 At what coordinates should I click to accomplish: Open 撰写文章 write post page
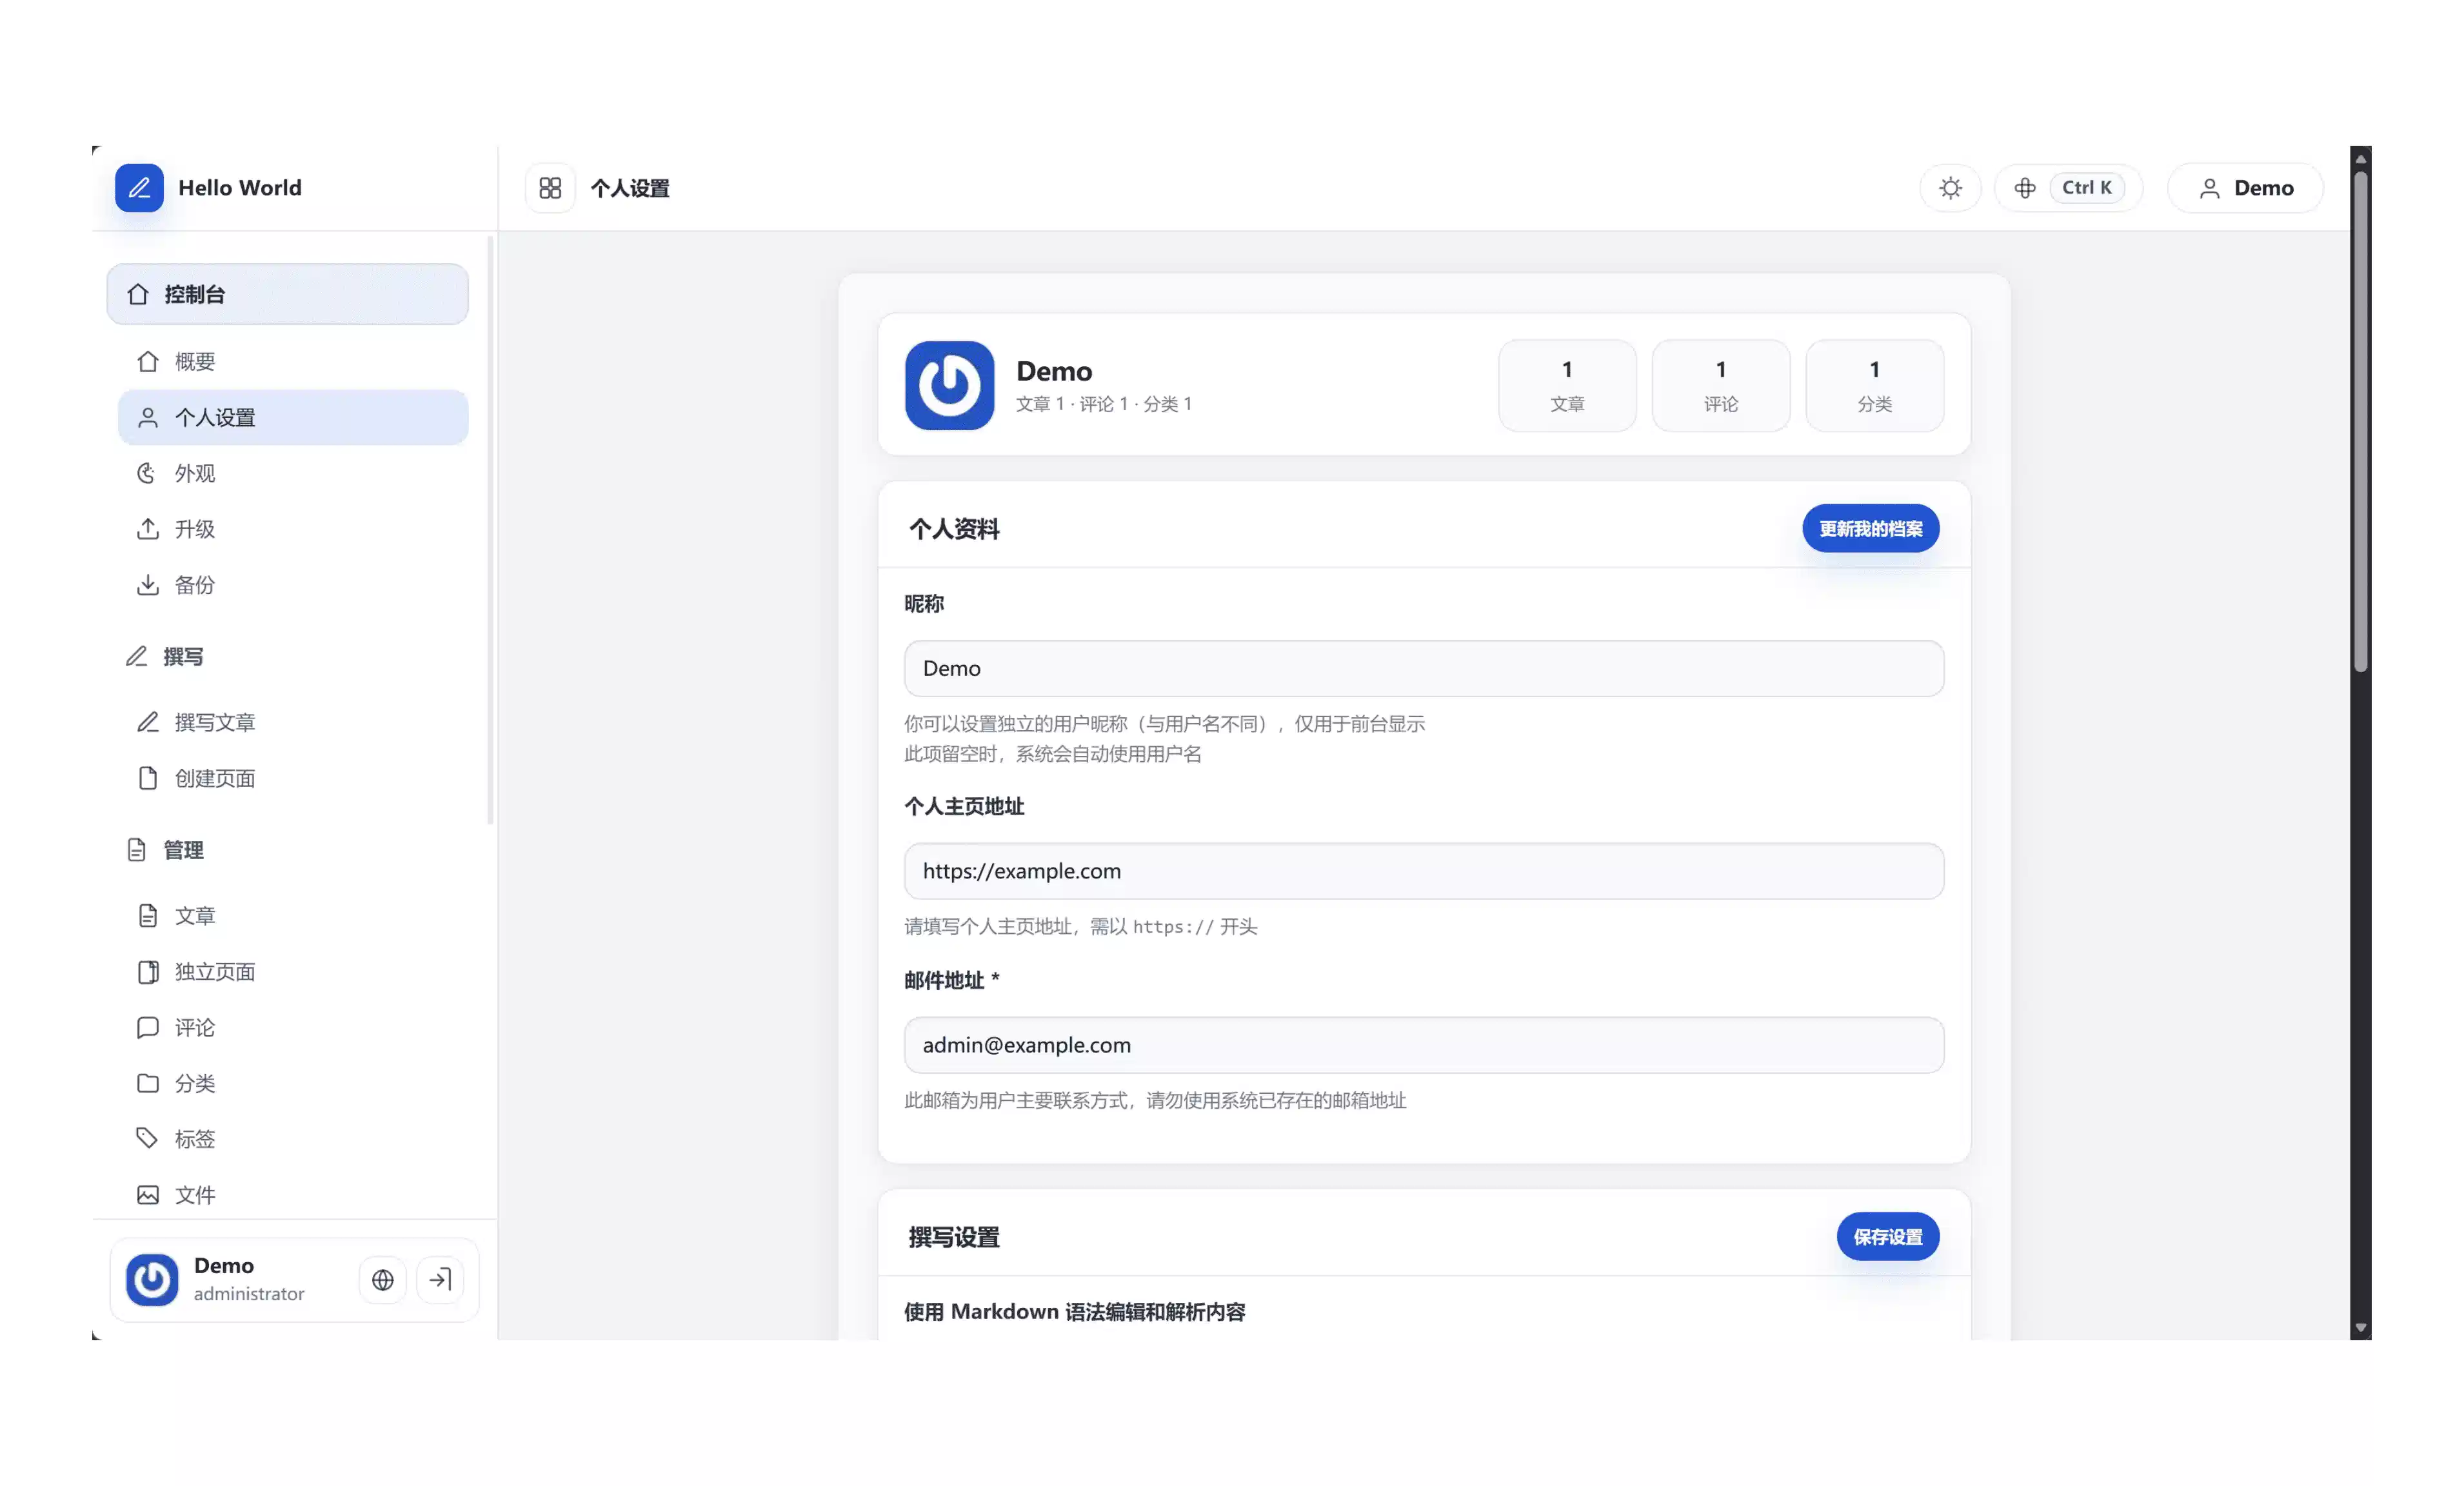coord(293,722)
